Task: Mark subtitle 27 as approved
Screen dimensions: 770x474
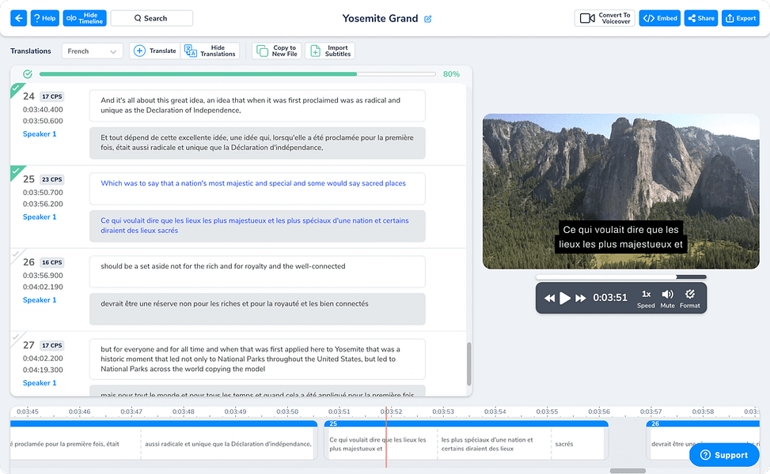Action: [x=16, y=337]
